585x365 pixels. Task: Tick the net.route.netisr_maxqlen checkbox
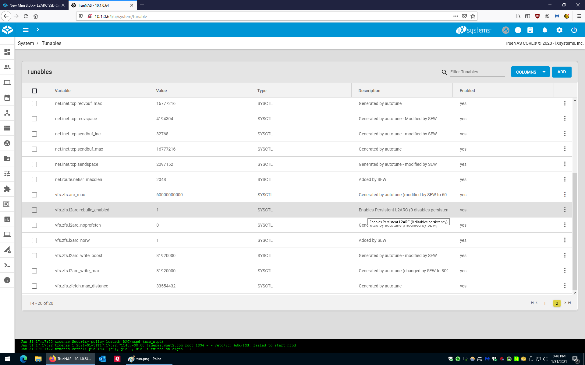[34, 179]
